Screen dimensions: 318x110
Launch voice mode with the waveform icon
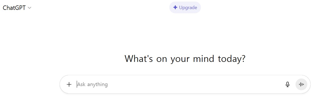click(301, 84)
